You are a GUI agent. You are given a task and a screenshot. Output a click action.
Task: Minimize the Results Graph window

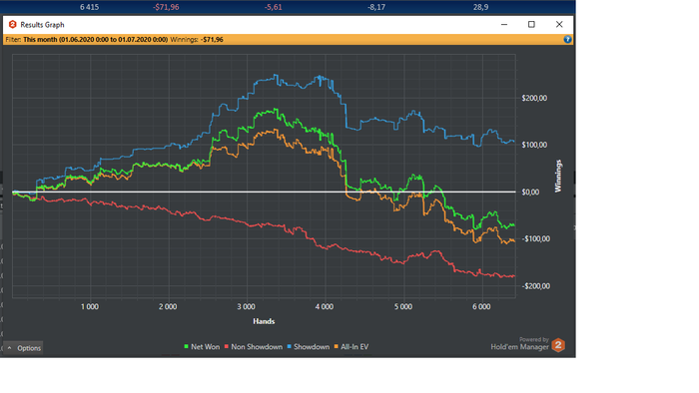(504, 25)
